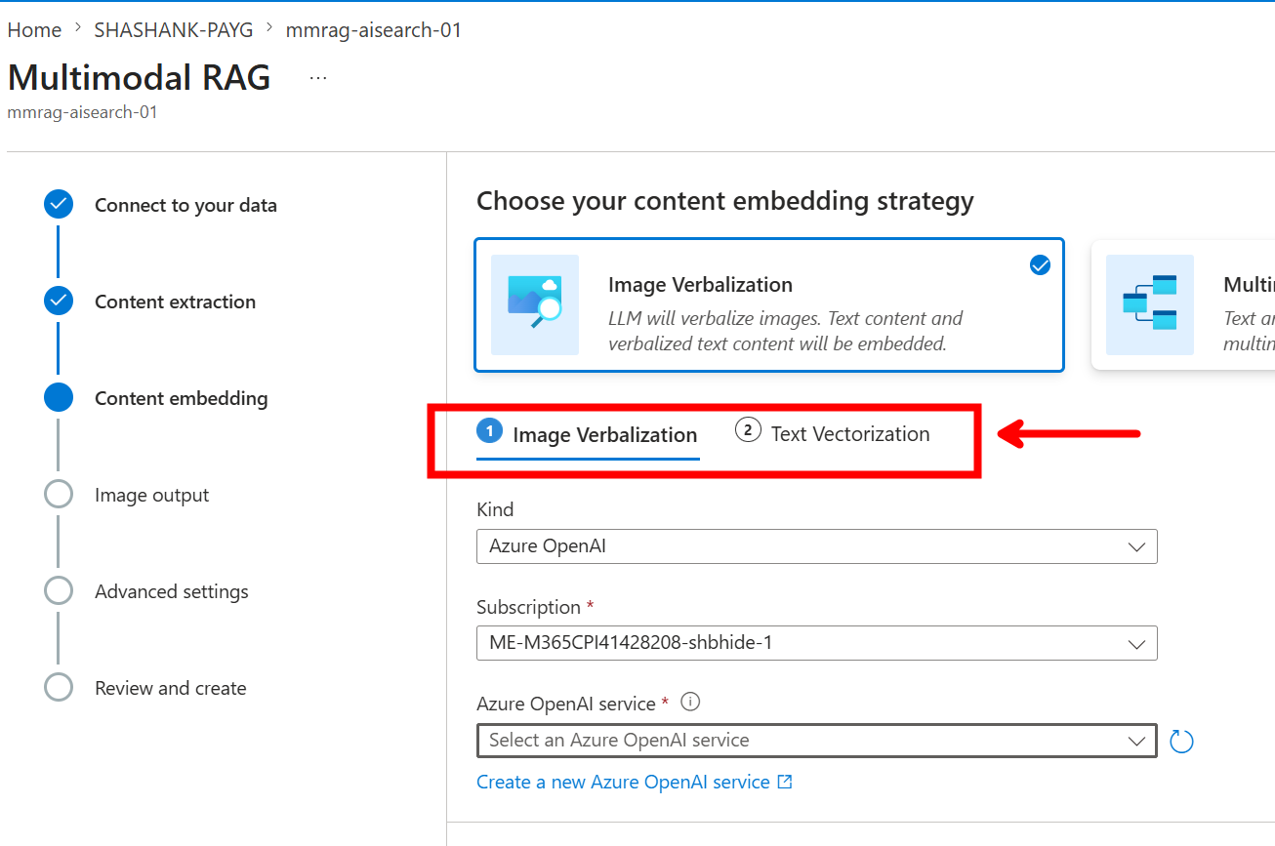Click the Image output step circle
This screenshot has height=846, width=1275.
[59, 495]
